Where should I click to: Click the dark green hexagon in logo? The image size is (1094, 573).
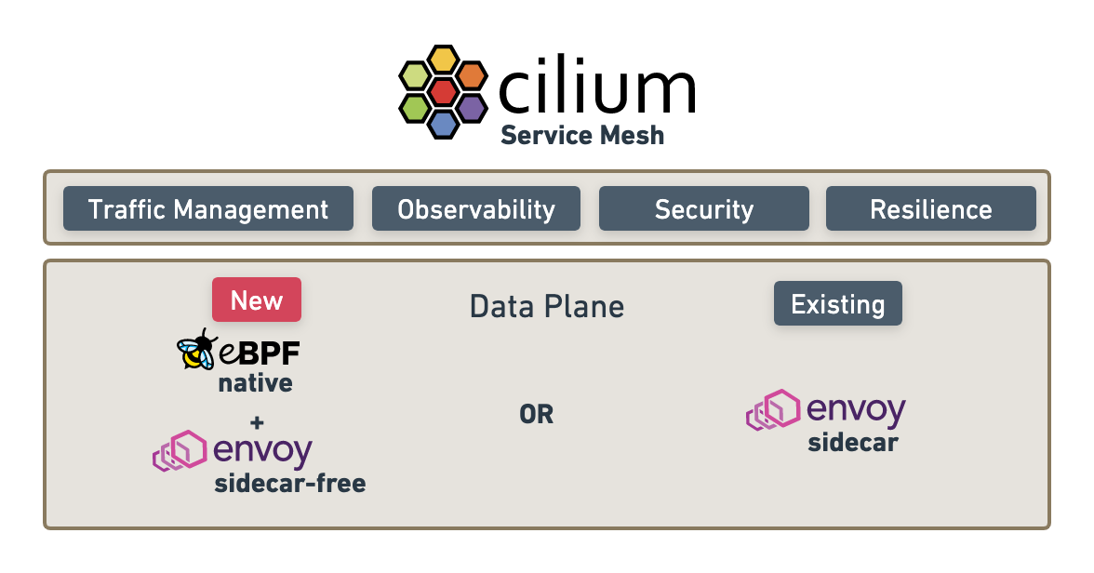point(415,108)
